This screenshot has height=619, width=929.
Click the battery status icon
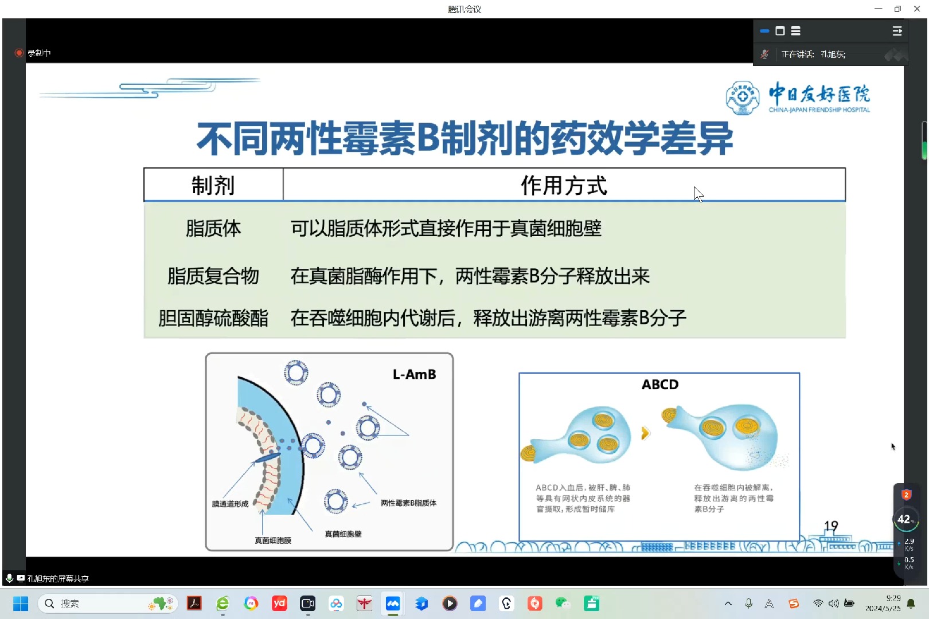tap(849, 604)
